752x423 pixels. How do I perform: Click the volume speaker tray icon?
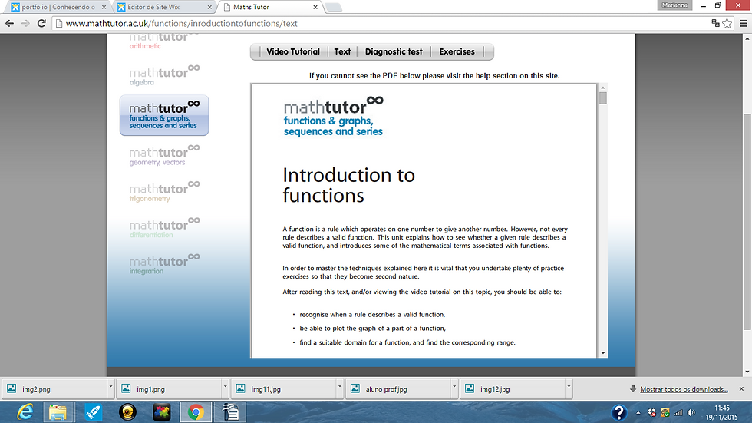[x=691, y=412]
